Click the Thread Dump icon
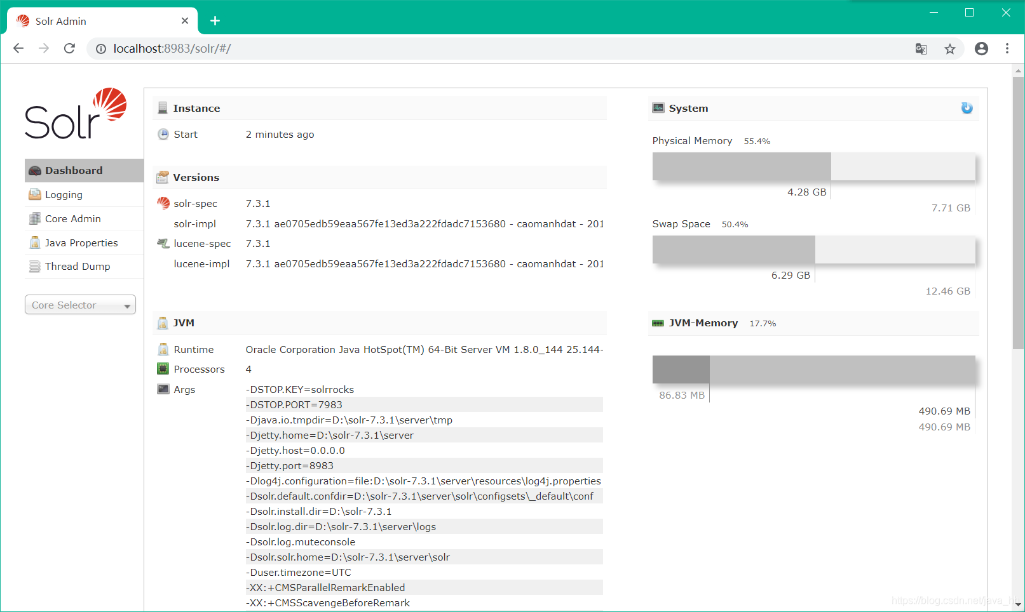This screenshot has height=612, width=1025. (35, 267)
